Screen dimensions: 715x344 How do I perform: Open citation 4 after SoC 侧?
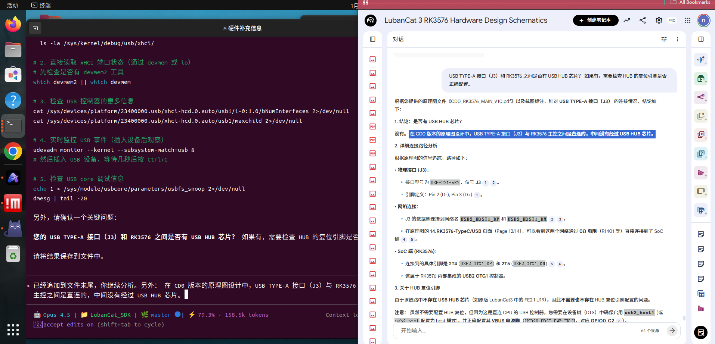pos(404,240)
